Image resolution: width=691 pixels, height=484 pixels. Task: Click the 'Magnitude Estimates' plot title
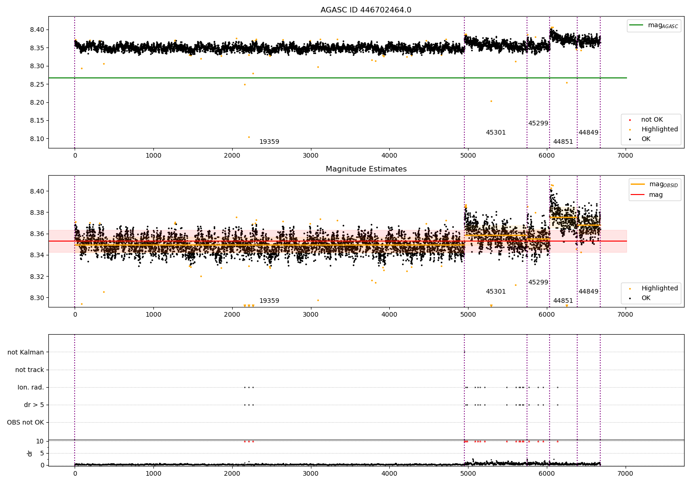click(366, 169)
